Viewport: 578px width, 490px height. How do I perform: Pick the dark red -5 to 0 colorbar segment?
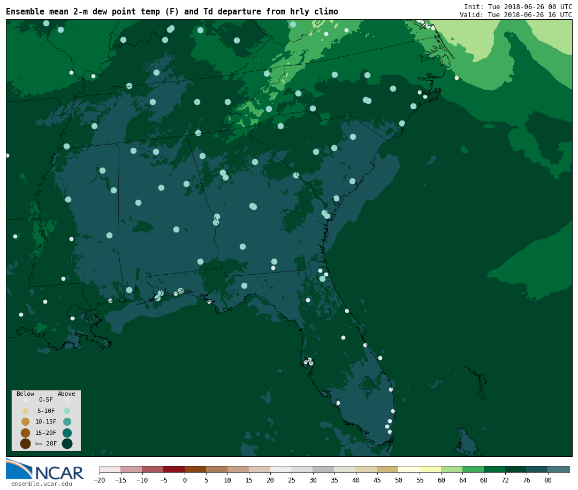pos(174,469)
